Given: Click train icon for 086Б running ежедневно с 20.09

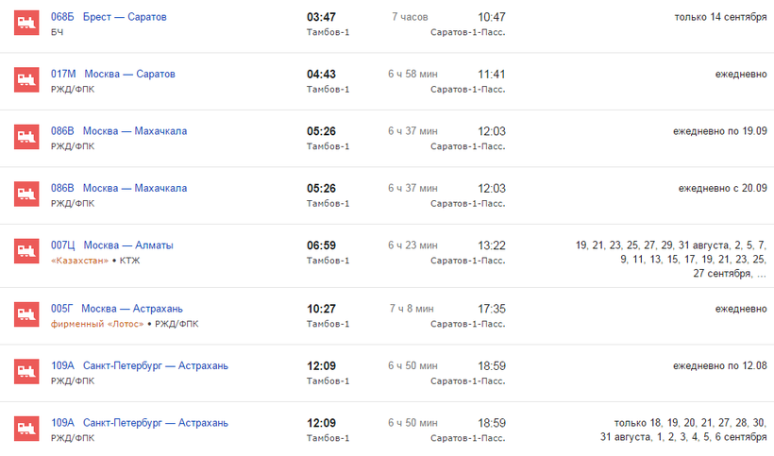Looking at the screenshot, I should pyautogui.click(x=25, y=194).
